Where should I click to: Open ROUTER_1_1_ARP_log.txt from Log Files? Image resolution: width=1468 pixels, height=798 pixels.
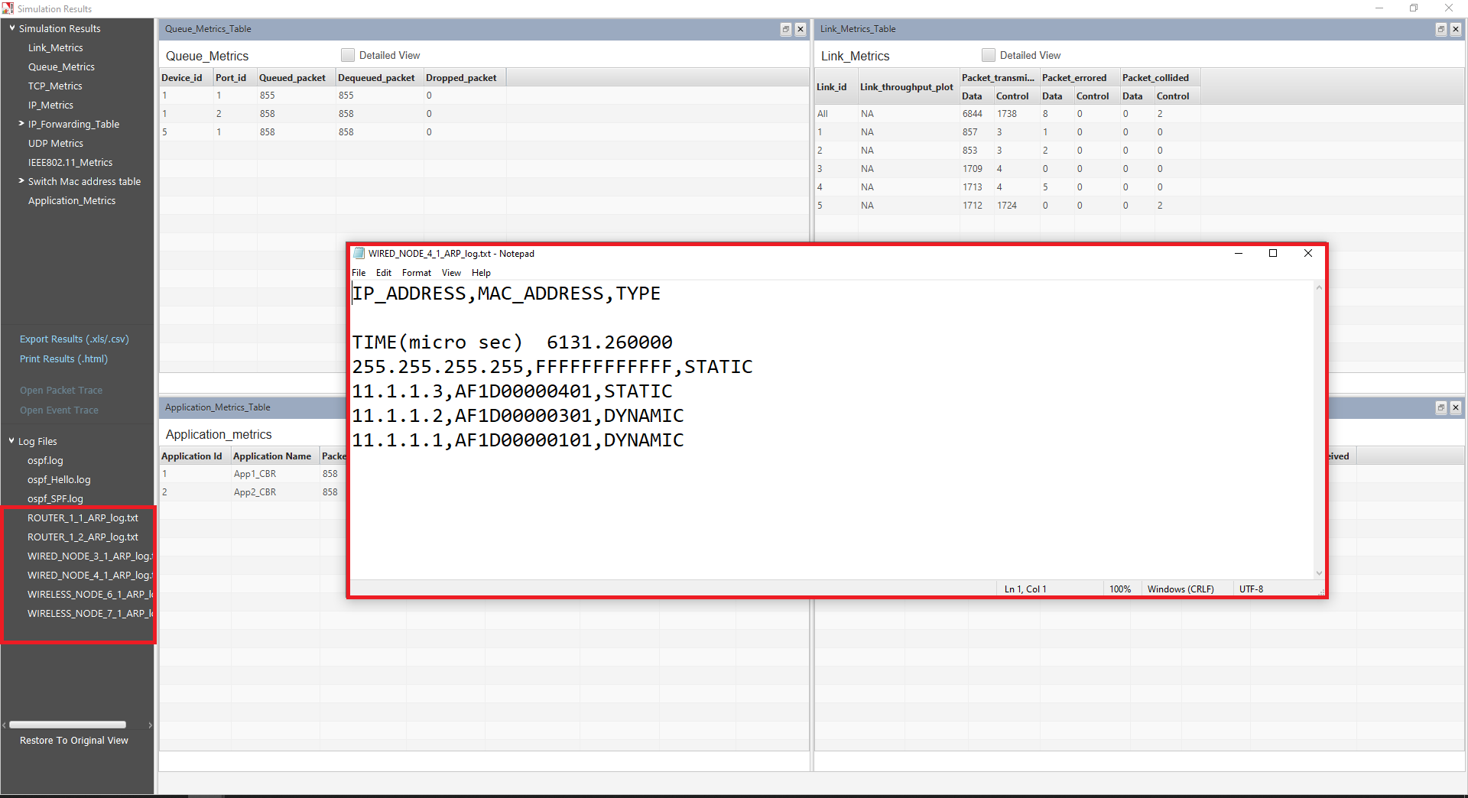coord(83,517)
